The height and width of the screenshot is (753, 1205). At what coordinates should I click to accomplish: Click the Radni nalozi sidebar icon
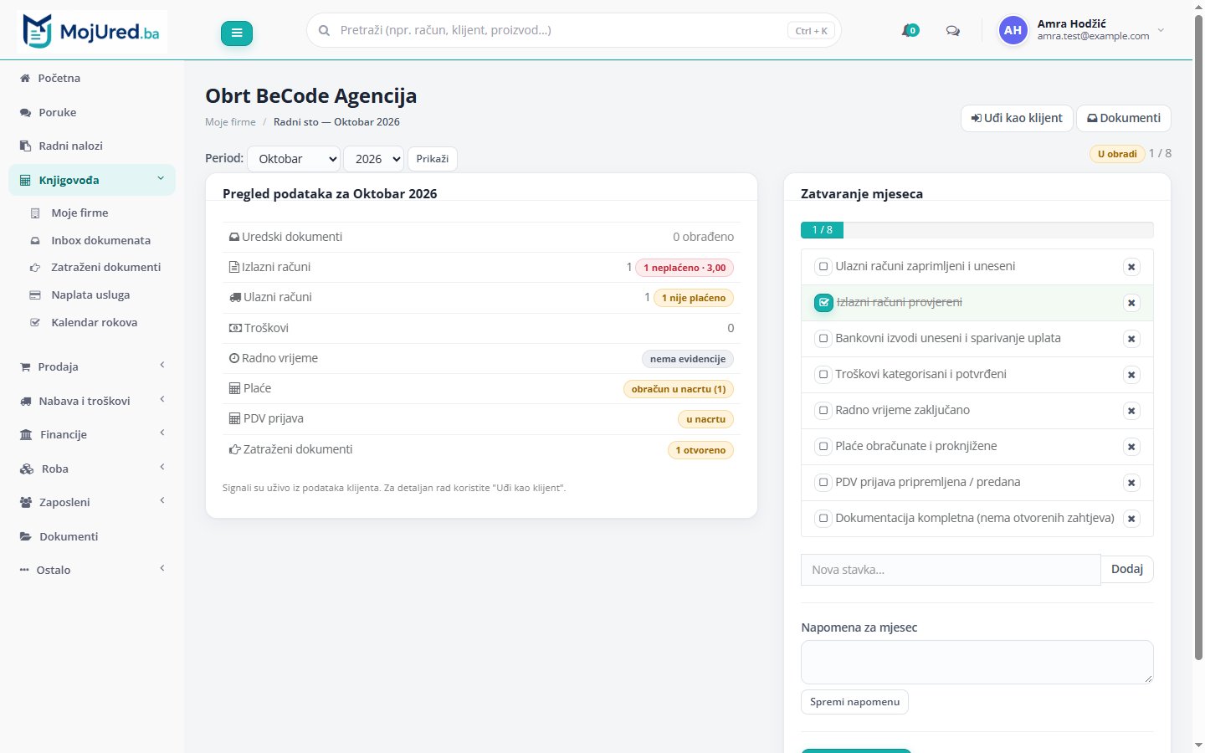(25, 146)
